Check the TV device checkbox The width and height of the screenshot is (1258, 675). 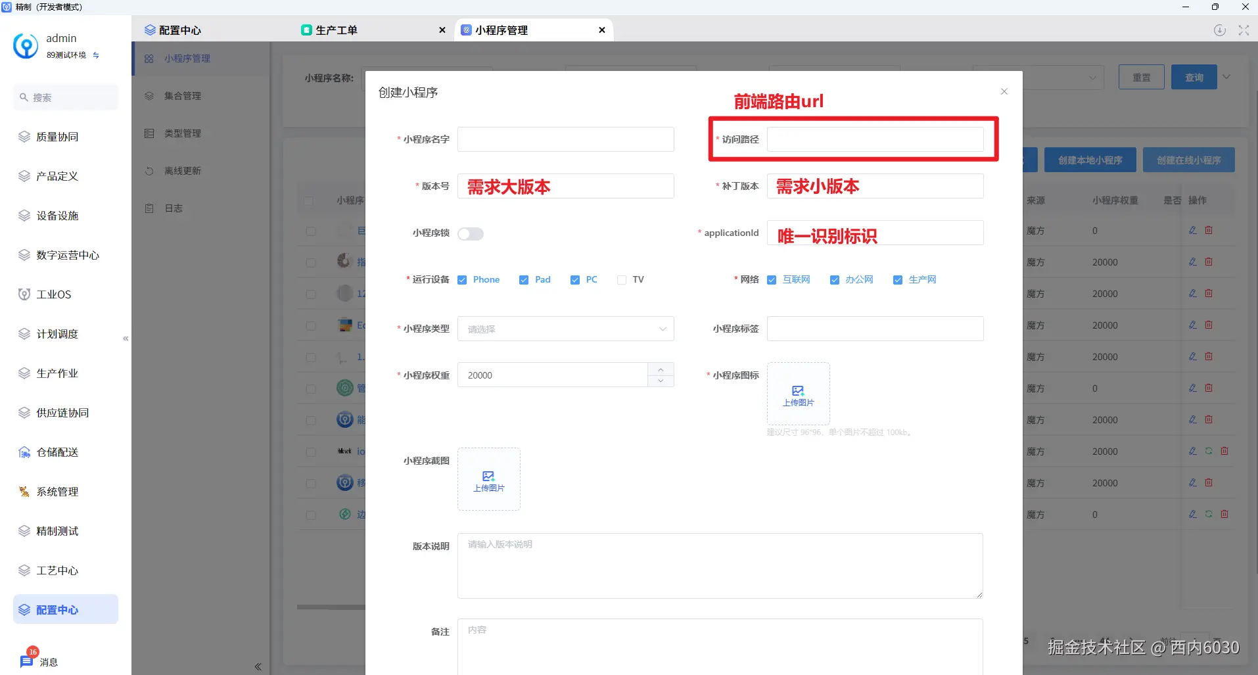[x=622, y=279]
